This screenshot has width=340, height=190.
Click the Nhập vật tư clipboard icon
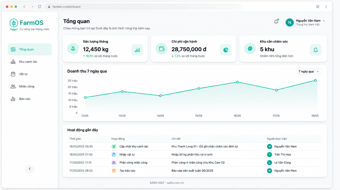pos(114,155)
